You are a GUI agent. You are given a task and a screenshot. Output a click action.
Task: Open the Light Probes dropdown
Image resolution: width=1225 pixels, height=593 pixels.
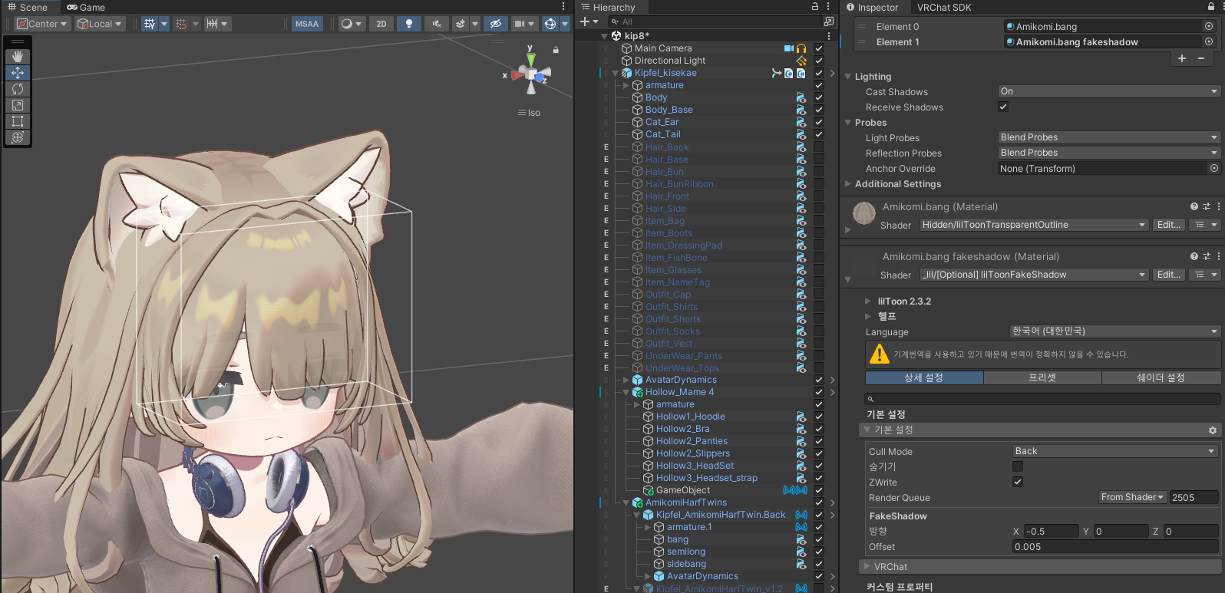coord(1109,137)
